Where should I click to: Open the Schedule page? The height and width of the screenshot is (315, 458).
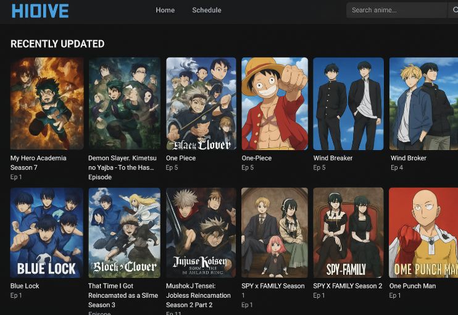point(206,10)
